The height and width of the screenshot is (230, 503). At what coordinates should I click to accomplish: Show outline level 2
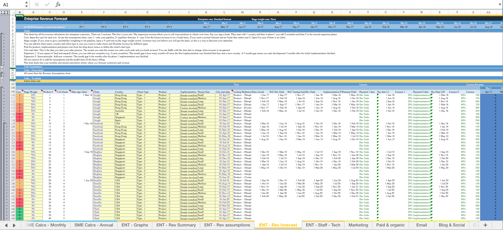(5, 12)
